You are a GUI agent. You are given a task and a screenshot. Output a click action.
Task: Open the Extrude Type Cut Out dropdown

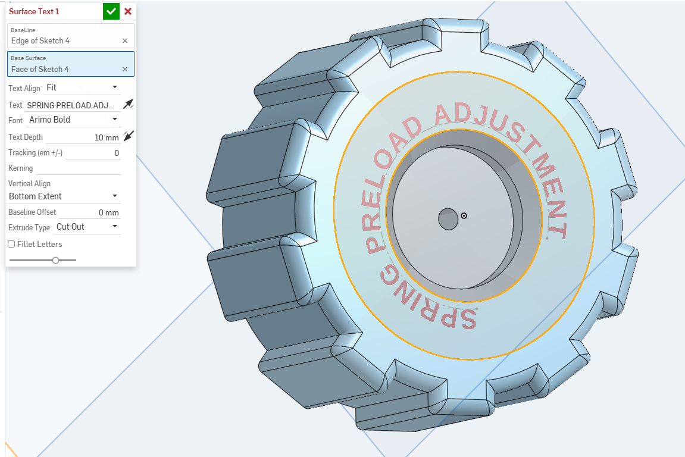(87, 227)
